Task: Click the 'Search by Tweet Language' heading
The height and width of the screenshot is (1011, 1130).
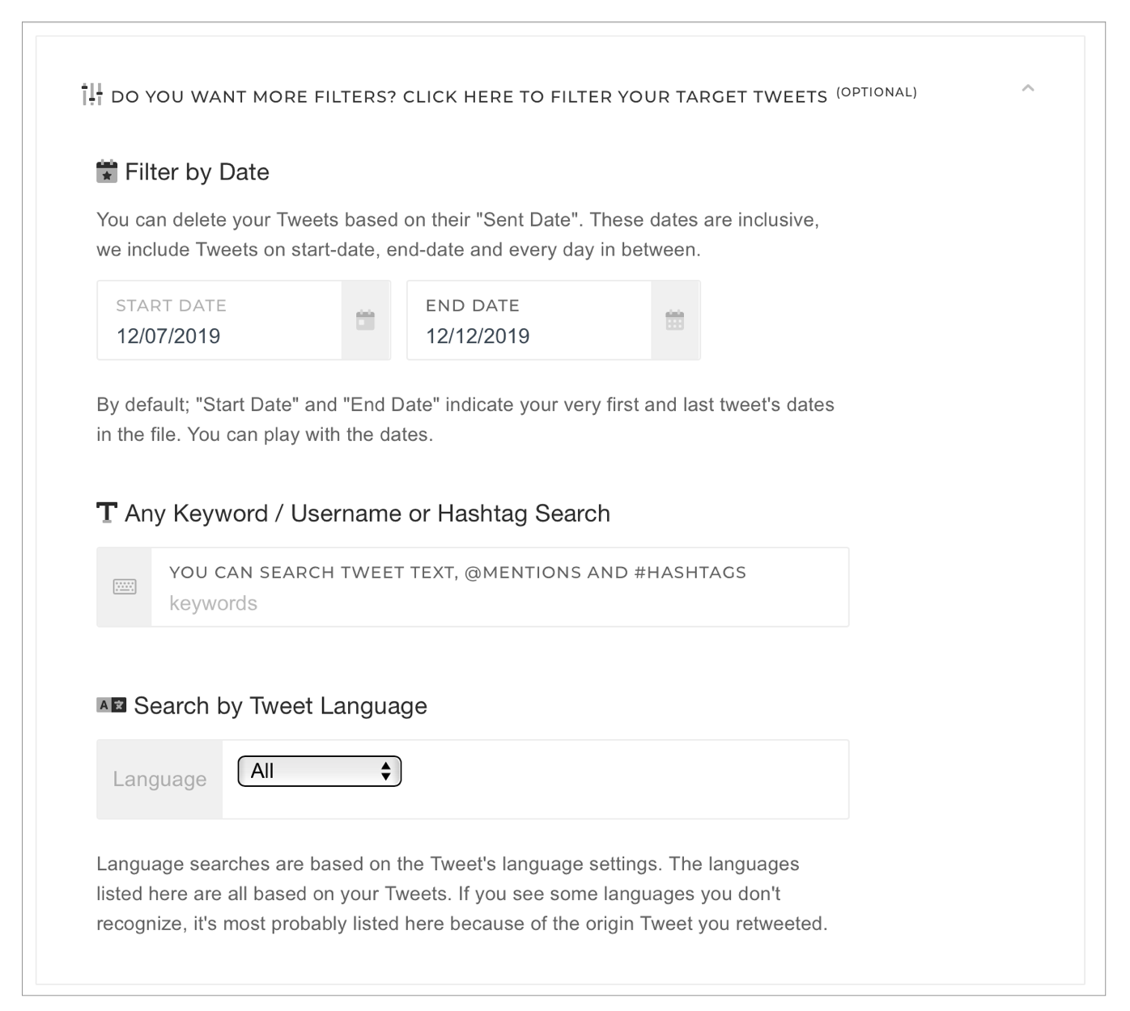Action: coord(280,706)
